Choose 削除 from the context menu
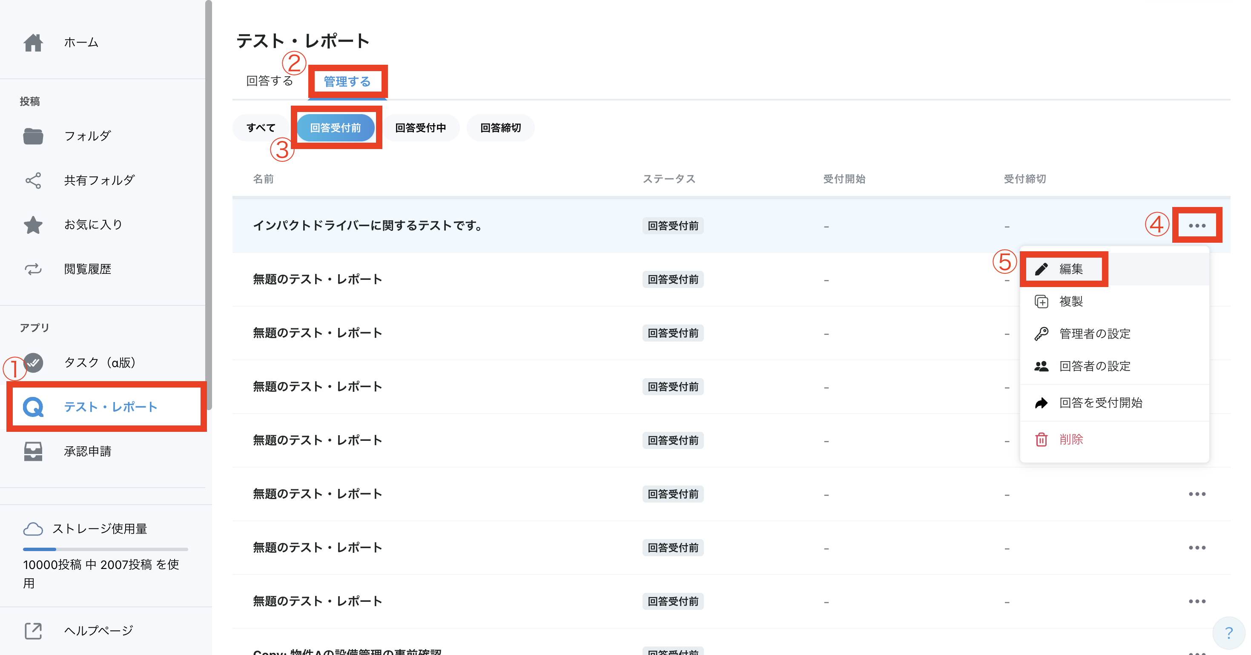Image resolution: width=1251 pixels, height=655 pixels. pos(1070,439)
